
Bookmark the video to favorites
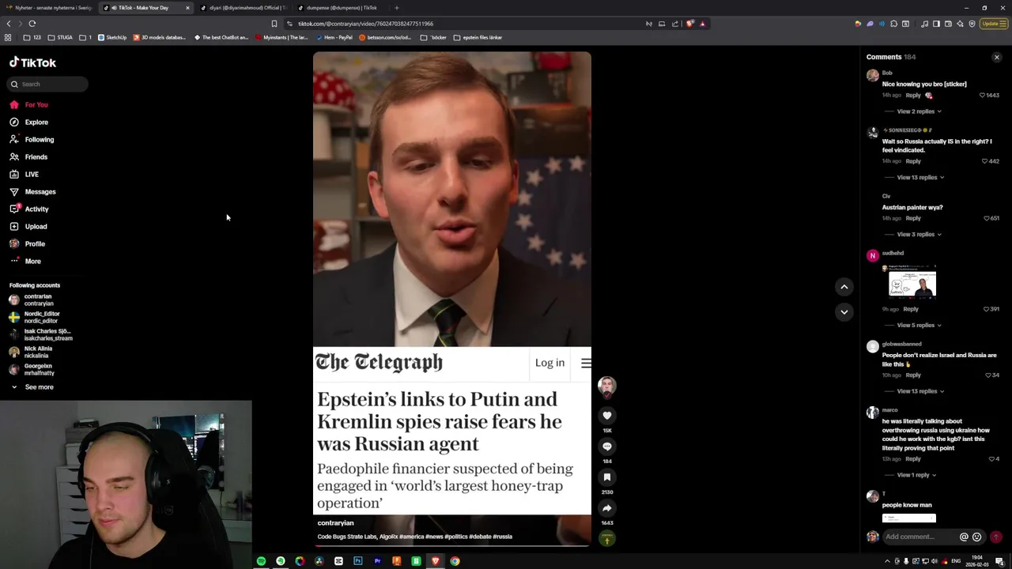[x=607, y=477]
